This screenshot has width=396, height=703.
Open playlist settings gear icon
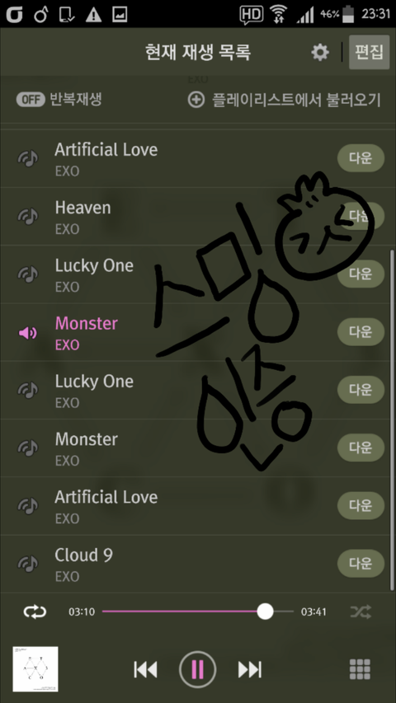coord(319,53)
